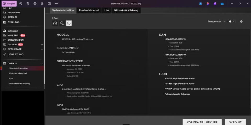Open the purple Clipchamp icon in title bar
Viewport: 251px width, 125px height.
click(215, 3)
